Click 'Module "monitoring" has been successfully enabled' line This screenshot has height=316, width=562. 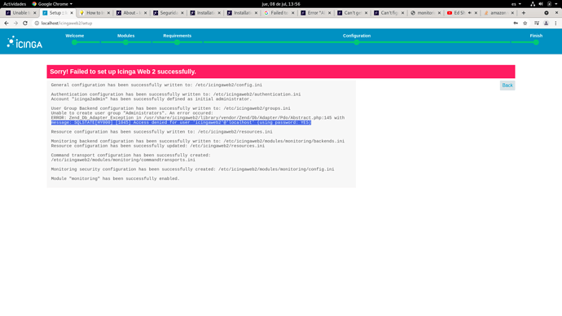tap(115, 178)
